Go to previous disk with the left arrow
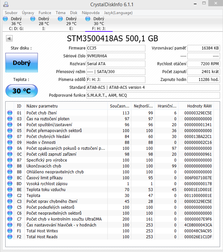The height and width of the screenshot is (252, 223). point(9,38)
